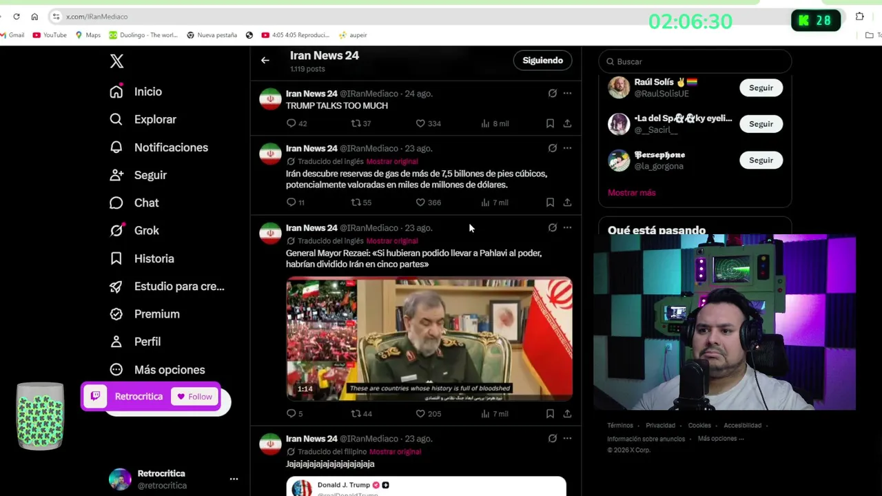Share the General Mayor Rezaei post
Image resolution: width=882 pixels, height=496 pixels.
567,413
